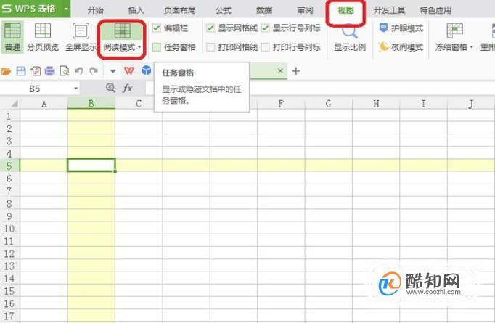Expand the WPS 表格 application menu arrow
Viewport: 495px width, 323px height.
click(x=66, y=9)
